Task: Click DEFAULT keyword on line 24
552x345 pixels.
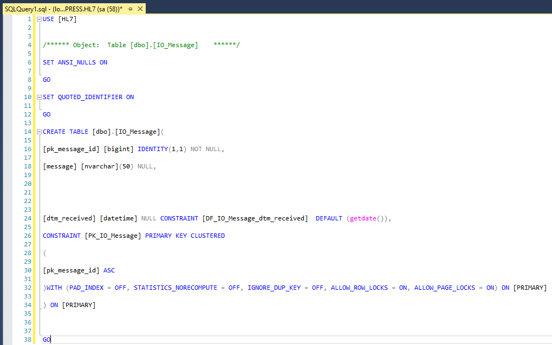Action: 329,218
